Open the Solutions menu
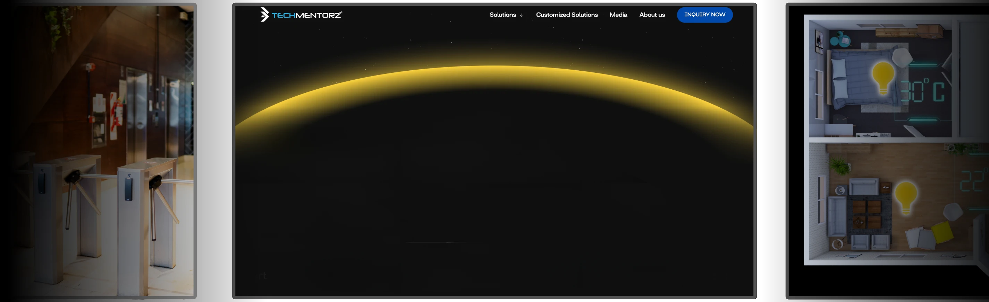This screenshot has height=302, width=989. tap(502, 15)
